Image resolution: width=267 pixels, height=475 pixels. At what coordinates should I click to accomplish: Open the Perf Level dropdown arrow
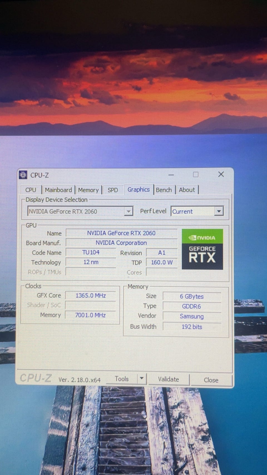click(219, 211)
